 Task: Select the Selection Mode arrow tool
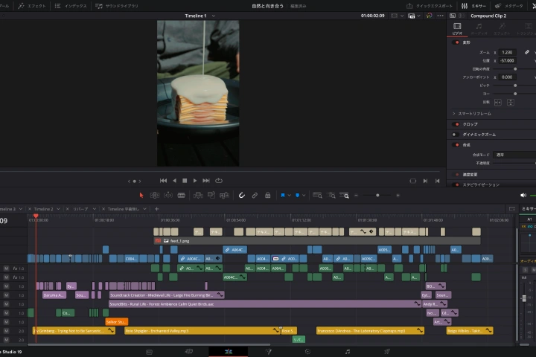(141, 195)
